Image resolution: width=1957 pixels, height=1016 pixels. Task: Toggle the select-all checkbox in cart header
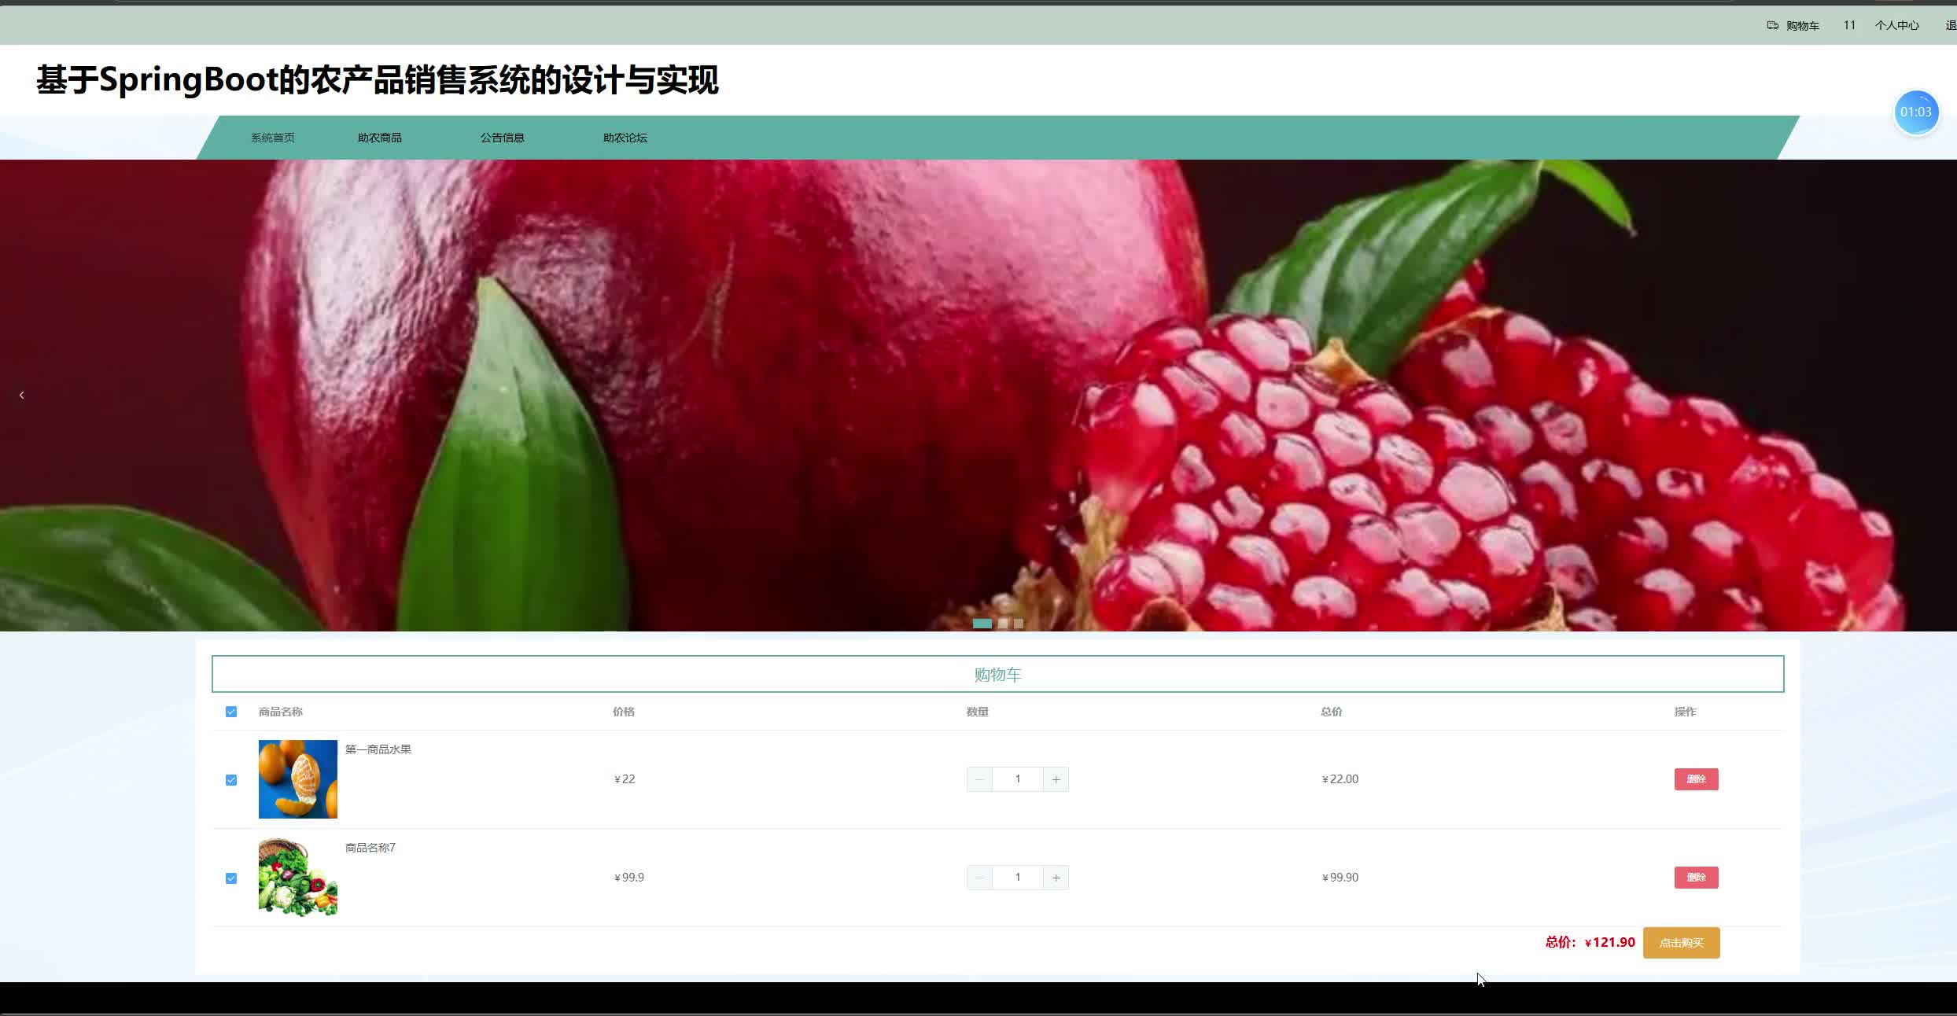click(231, 712)
